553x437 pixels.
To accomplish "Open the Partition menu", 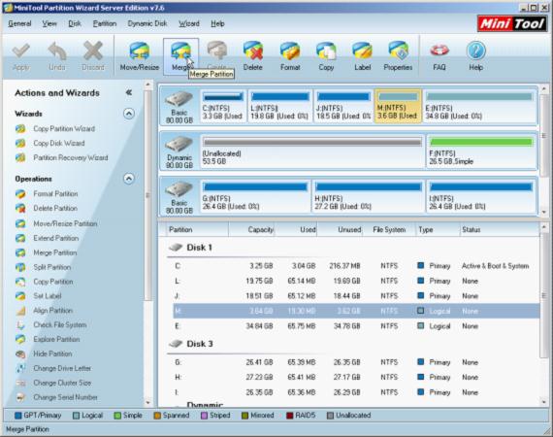I will pos(105,23).
